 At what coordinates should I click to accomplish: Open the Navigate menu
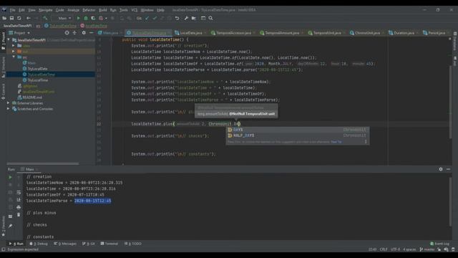tap(46, 10)
